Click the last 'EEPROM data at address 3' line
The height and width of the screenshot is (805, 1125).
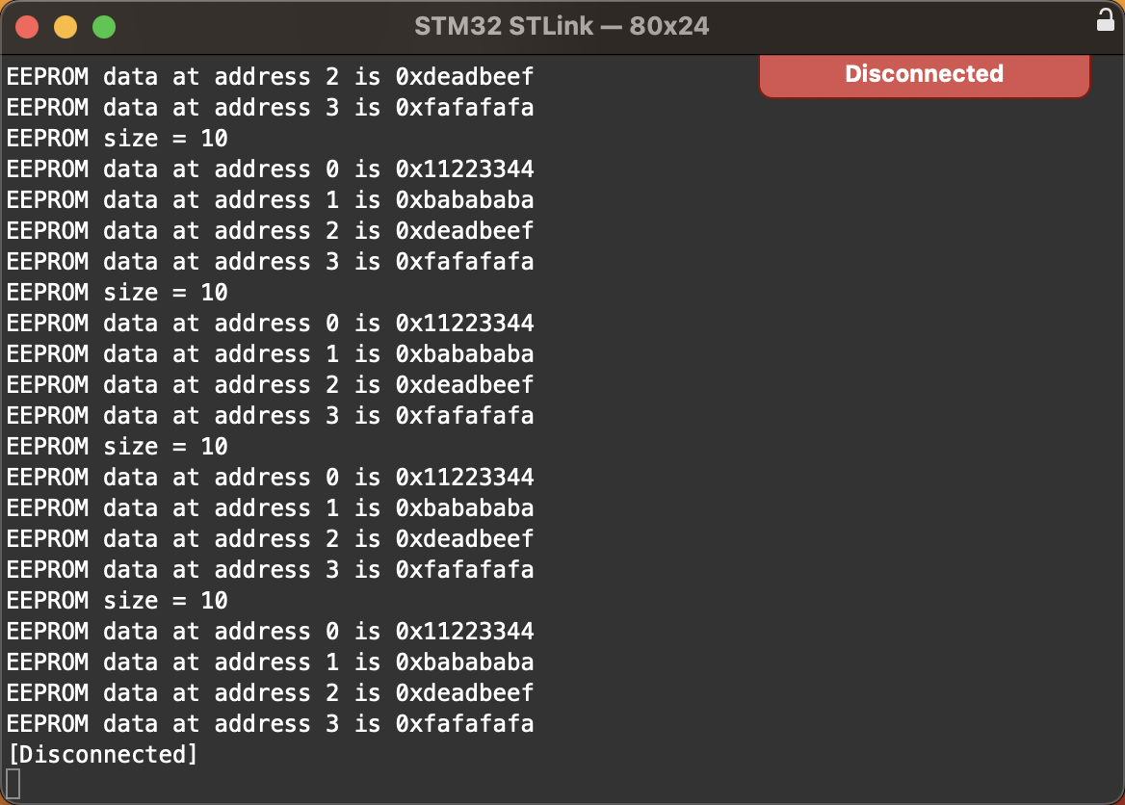click(x=270, y=723)
